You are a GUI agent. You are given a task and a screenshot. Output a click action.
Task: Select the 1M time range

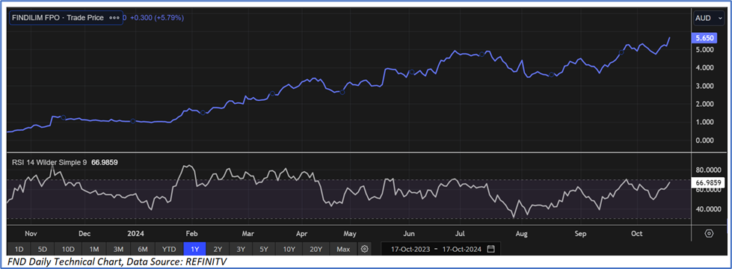coord(93,249)
